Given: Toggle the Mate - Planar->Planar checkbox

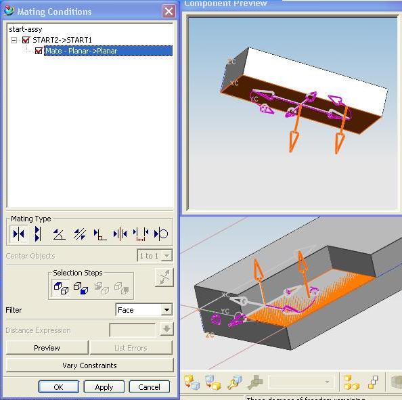Looking at the screenshot, I should pyautogui.click(x=39, y=51).
